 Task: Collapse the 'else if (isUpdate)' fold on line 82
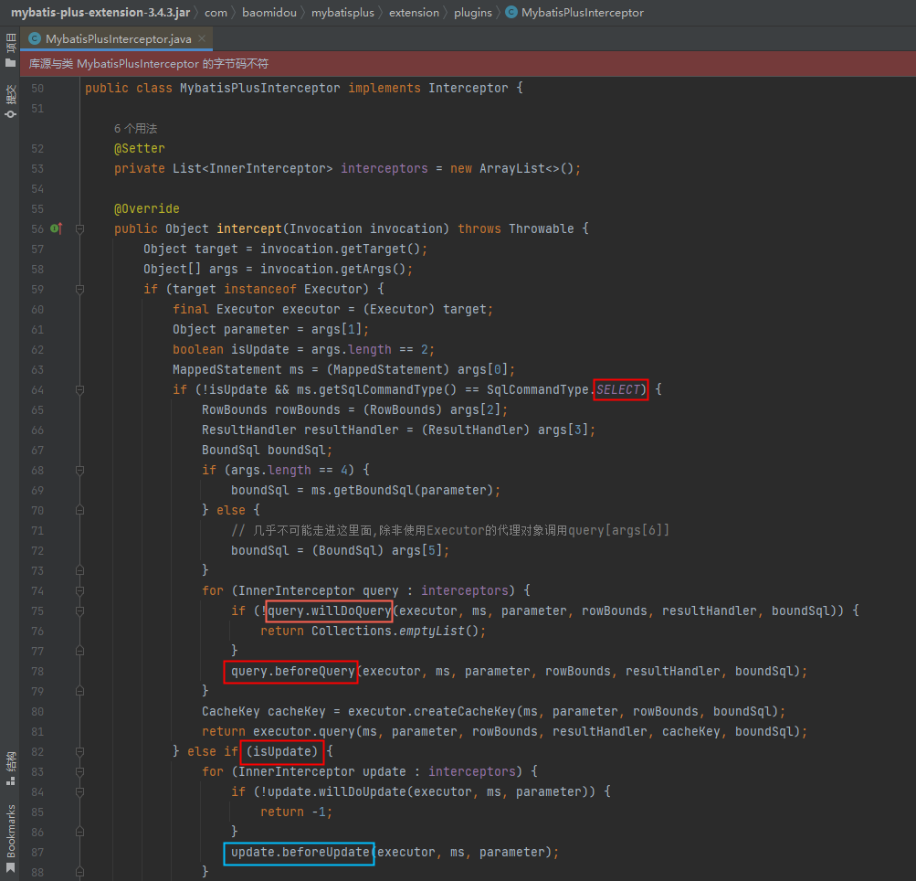(x=80, y=752)
